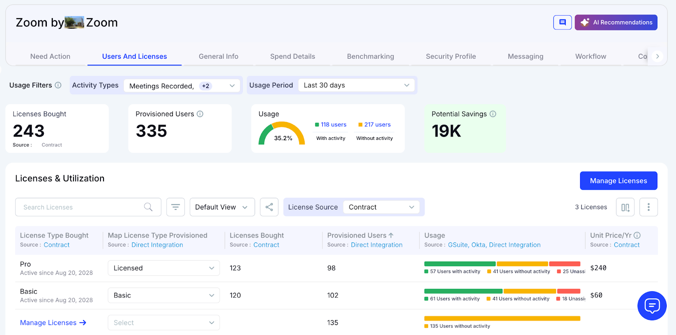Click Direct Integration under Provisioned Users column
This screenshot has height=335, width=676.
point(376,245)
